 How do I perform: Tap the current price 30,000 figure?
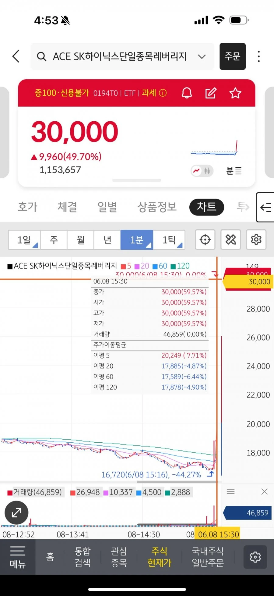(x=75, y=132)
